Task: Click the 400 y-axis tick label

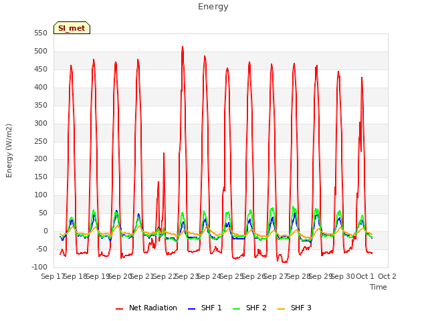Action: click(41, 88)
